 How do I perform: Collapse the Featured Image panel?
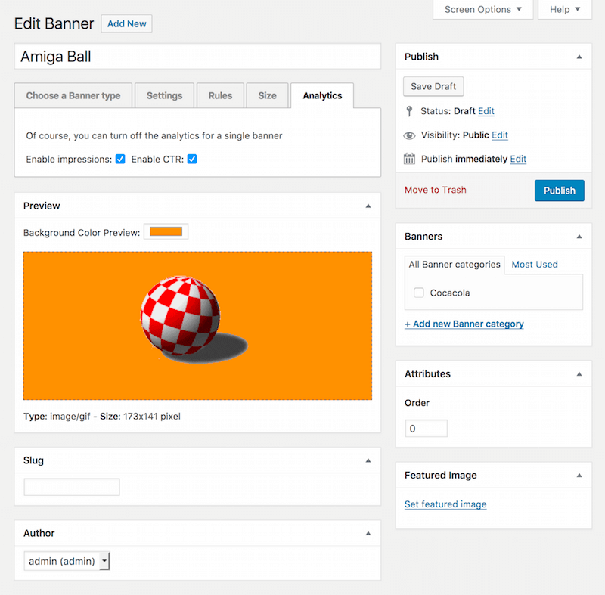(579, 476)
